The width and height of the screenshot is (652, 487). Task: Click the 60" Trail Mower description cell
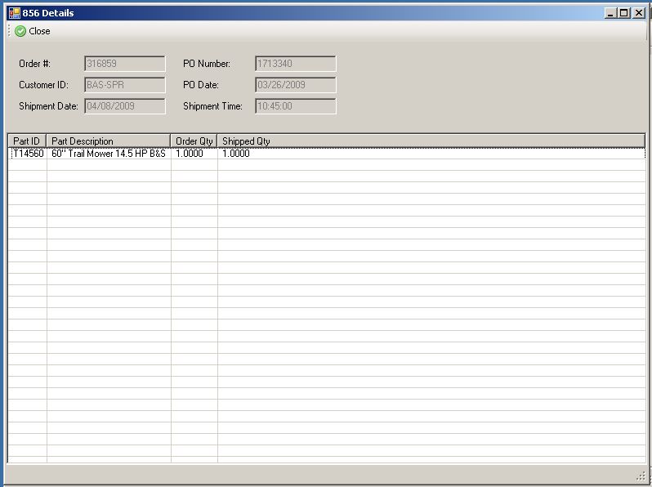tap(108, 154)
